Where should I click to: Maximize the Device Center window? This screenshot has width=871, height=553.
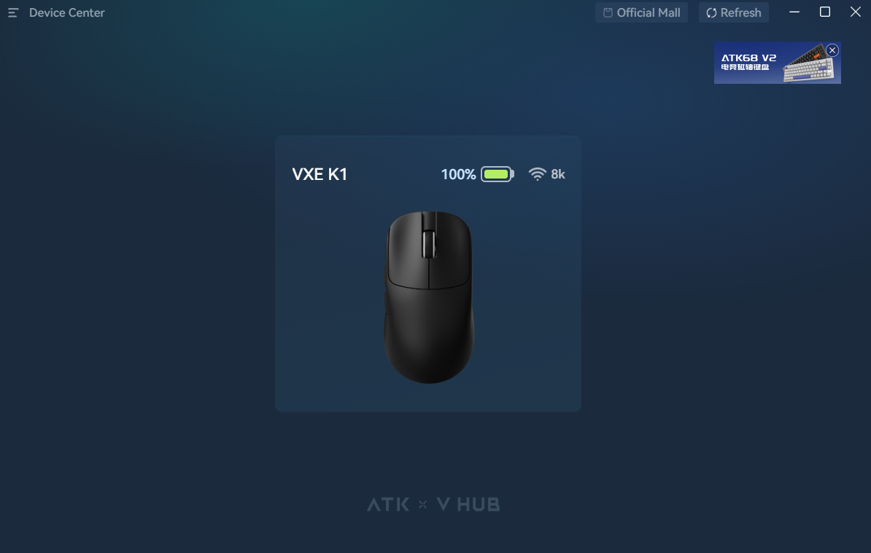825,12
